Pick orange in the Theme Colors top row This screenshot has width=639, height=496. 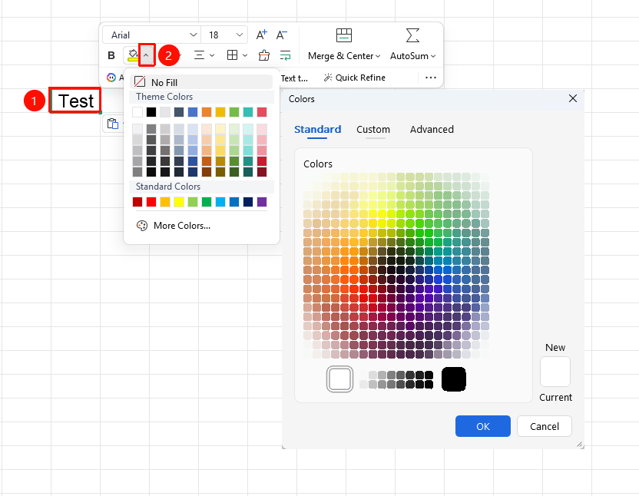(x=207, y=112)
